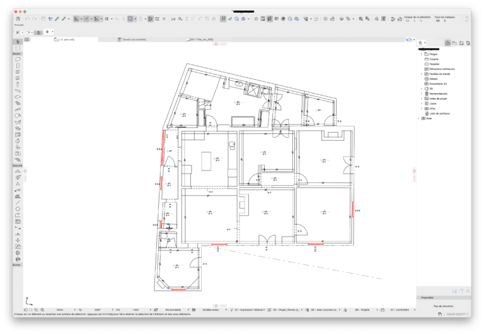Pick the eyedropper (pick up parameters) tool
The image size is (484, 334).
tap(57, 19)
